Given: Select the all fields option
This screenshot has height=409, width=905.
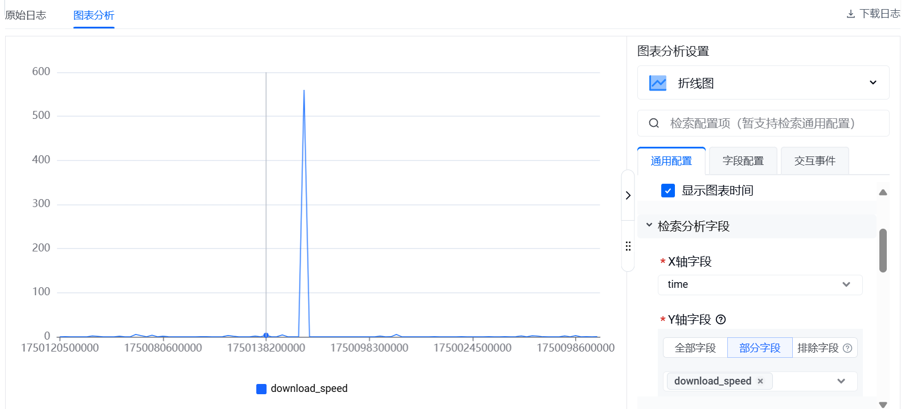Looking at the screenshot, I should pyautogui.click(x=695, y=348).
